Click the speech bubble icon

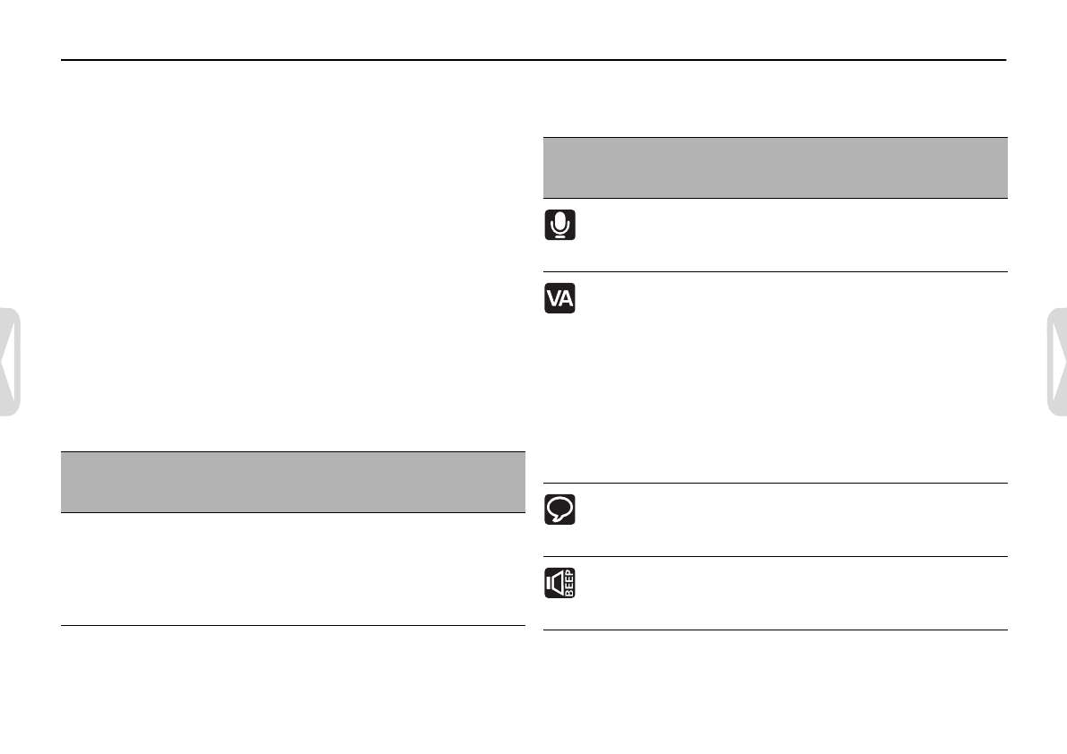[x=560, y=510]
